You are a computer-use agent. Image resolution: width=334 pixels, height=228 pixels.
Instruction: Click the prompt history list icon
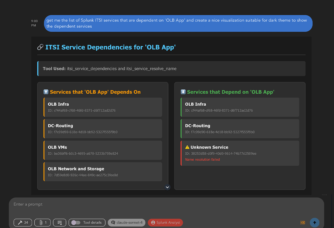pos(59,222)
